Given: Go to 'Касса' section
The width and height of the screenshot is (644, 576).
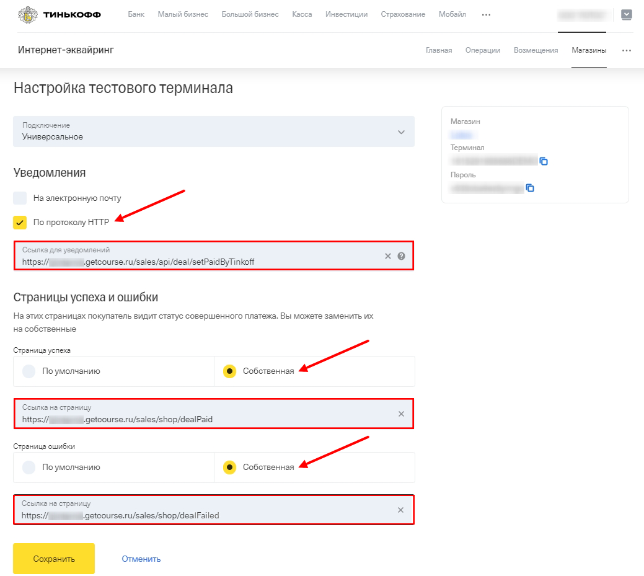Looking at the screenshot, I should click(302, 14).
